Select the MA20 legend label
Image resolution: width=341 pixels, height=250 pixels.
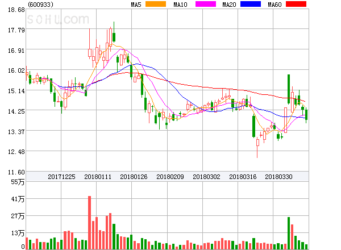coord(229,5)
